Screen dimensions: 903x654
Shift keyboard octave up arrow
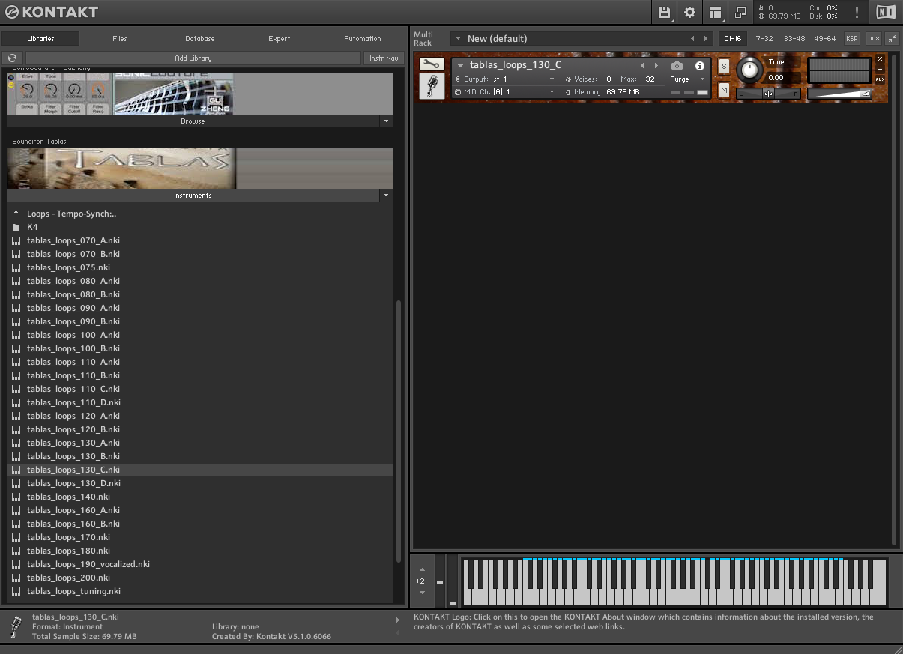(422, 569)
